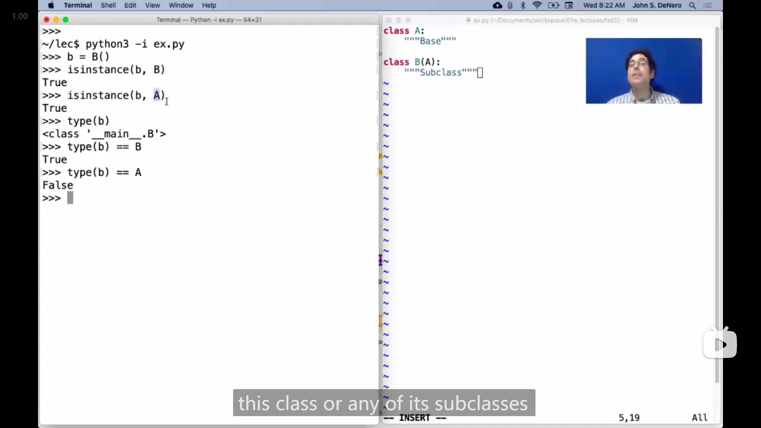Viewport: 761px width, 428px height.
Task: Click the calendar-style menu bar icon
Action: (569, 5)
